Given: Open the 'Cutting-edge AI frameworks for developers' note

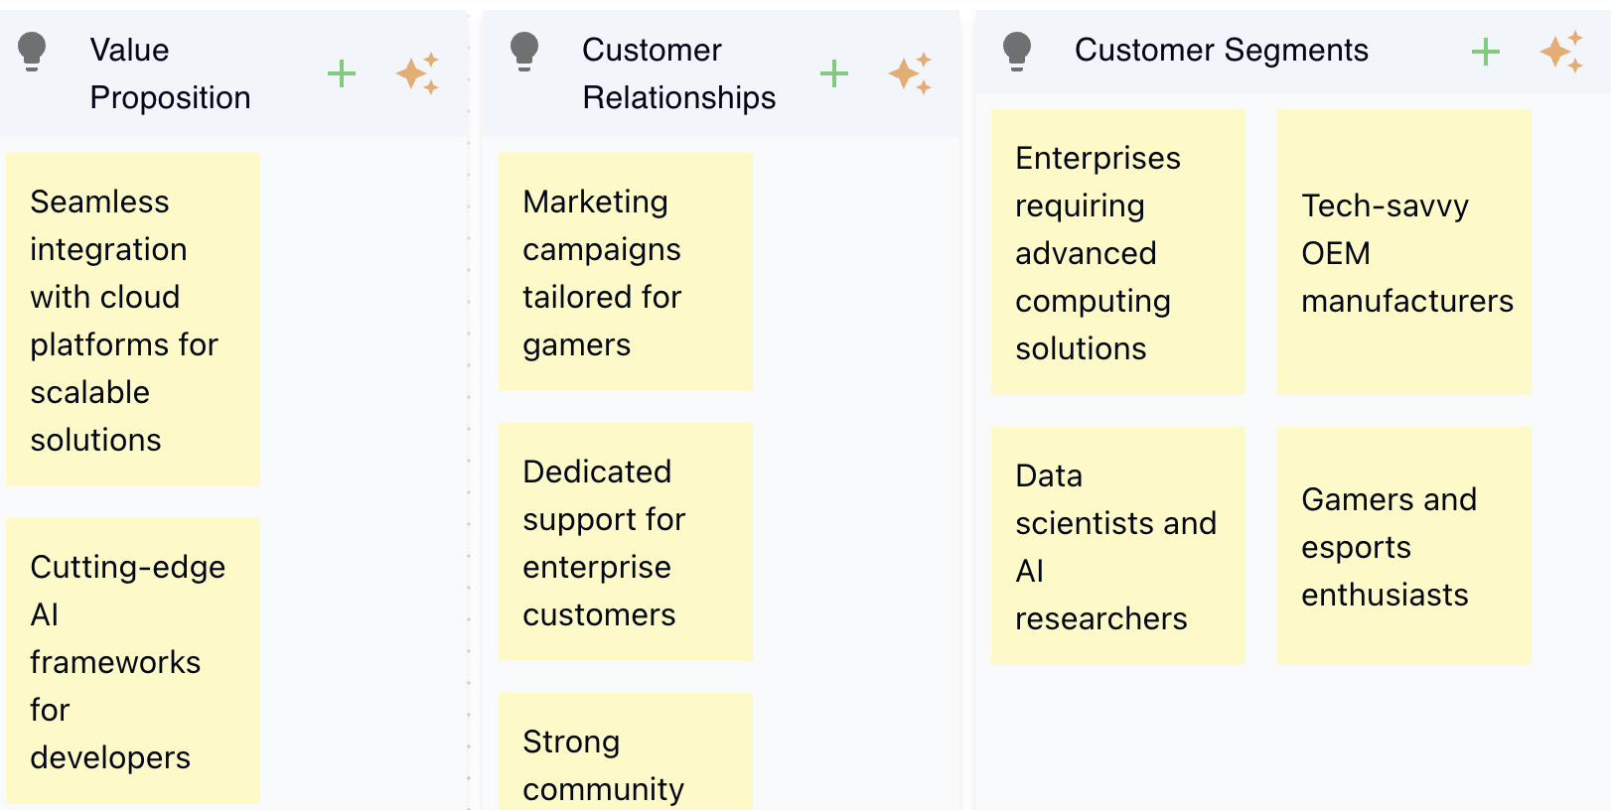Looking at the screenshot, I should [x=132, y=660].
